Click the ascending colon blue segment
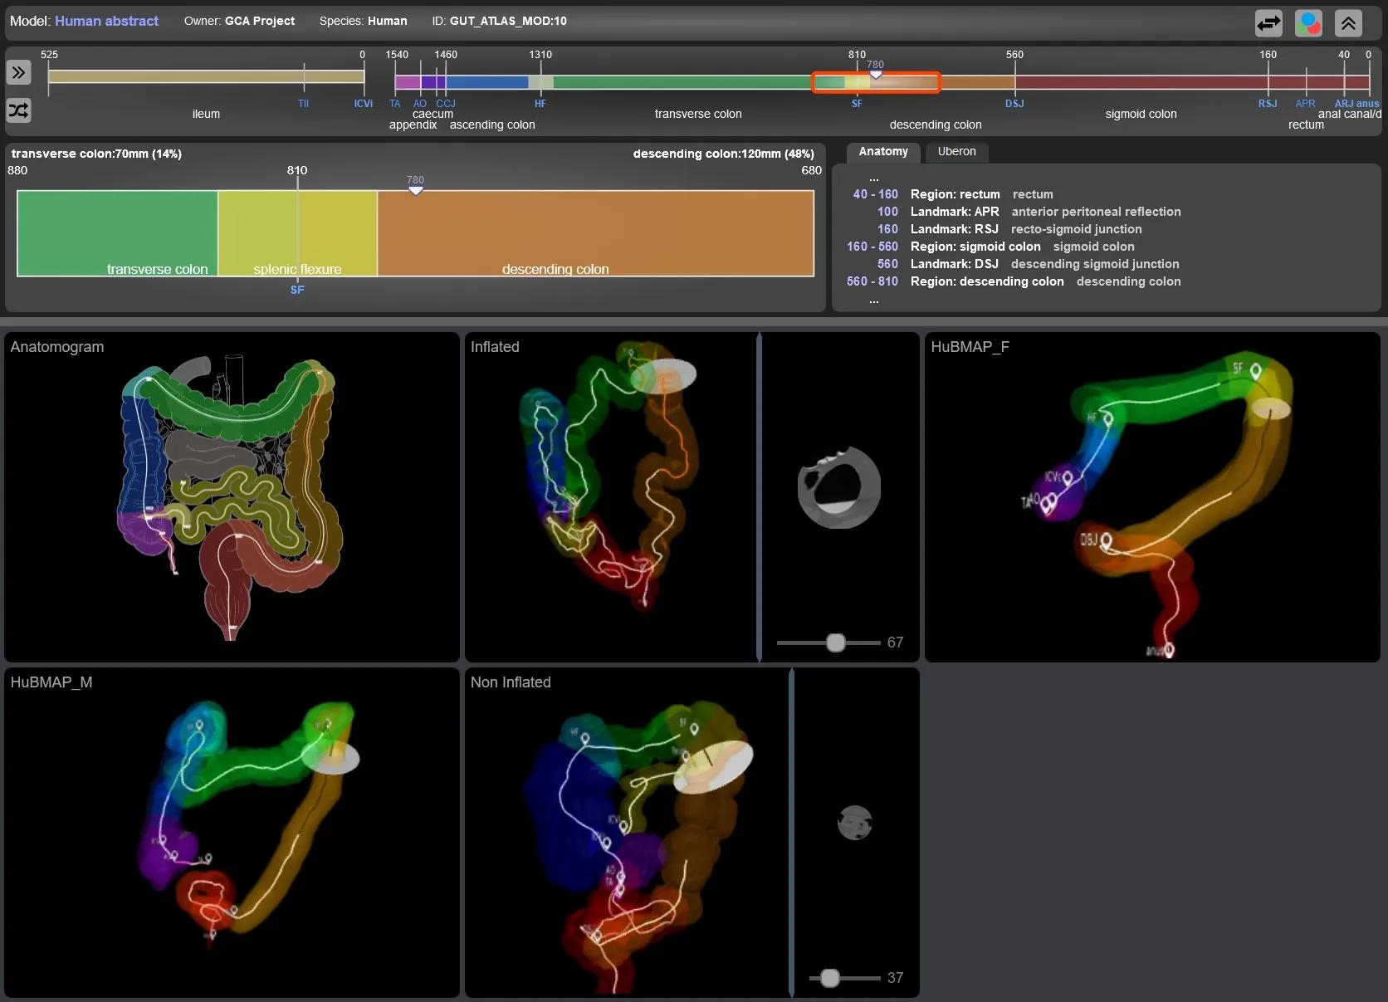Image resolution: width=1388 pixels, height=1002 pixels. [486, 82]
